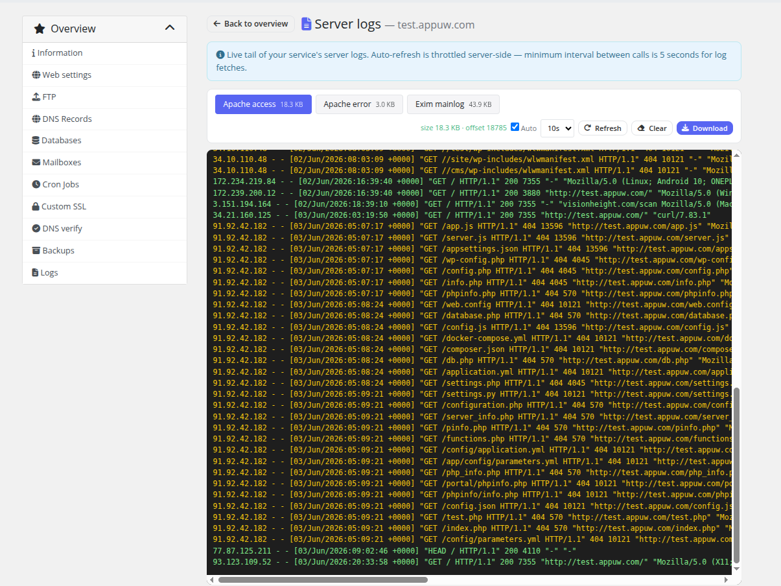The width and height of the screenshot is (781, 586).
Task: Click the scroll-up arrow of the log viewer
Action: tap(737, 154)
